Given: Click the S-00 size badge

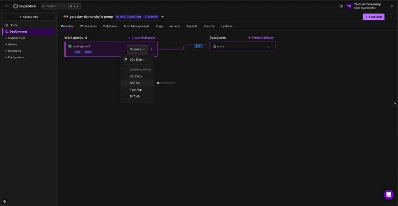Looking at the screenshot, I should coord(77,52).
